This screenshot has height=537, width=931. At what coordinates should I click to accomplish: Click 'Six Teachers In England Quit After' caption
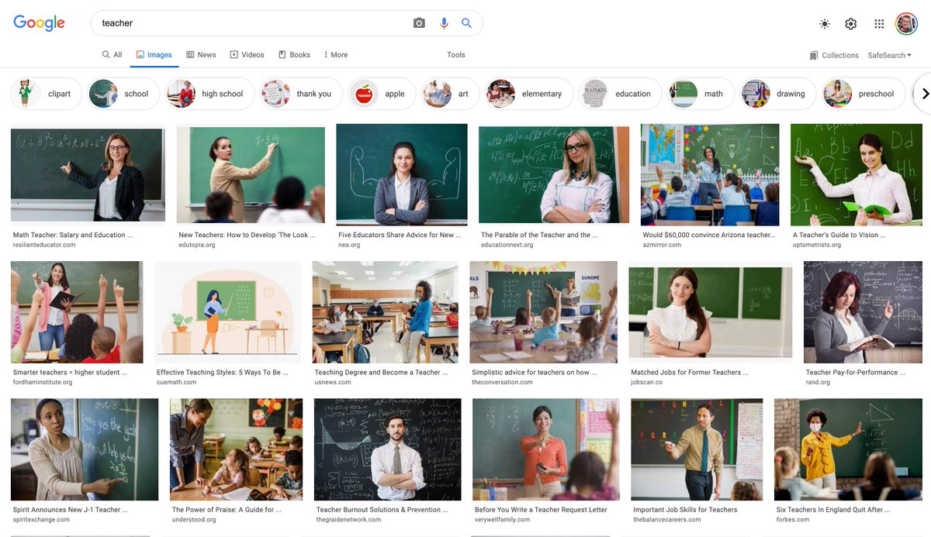tap(833, 509)
